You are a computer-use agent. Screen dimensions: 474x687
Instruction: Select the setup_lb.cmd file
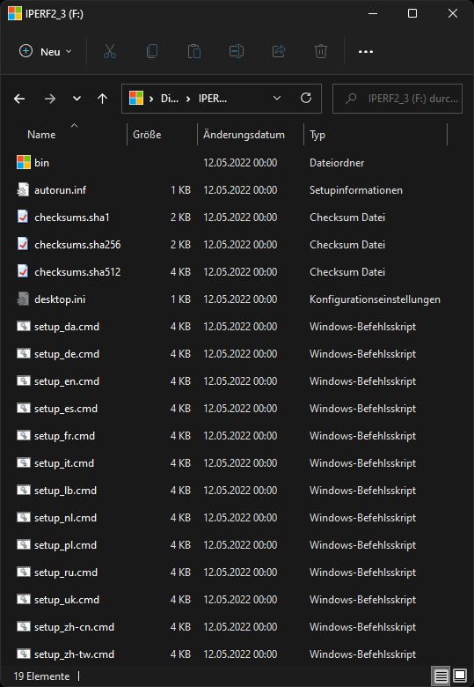coord(65,491)
